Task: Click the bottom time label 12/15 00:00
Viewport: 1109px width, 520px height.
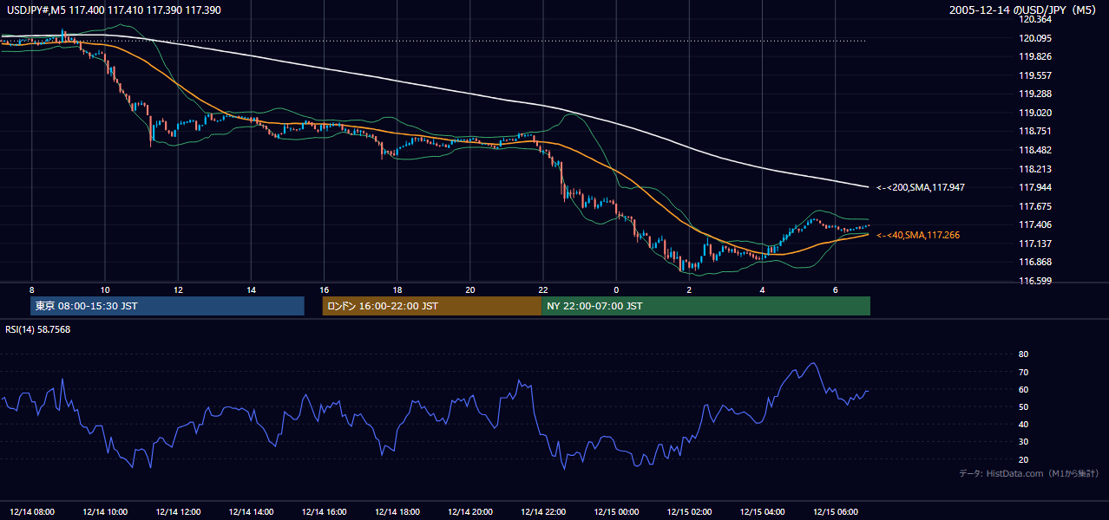Action: [x=616, y=512]
